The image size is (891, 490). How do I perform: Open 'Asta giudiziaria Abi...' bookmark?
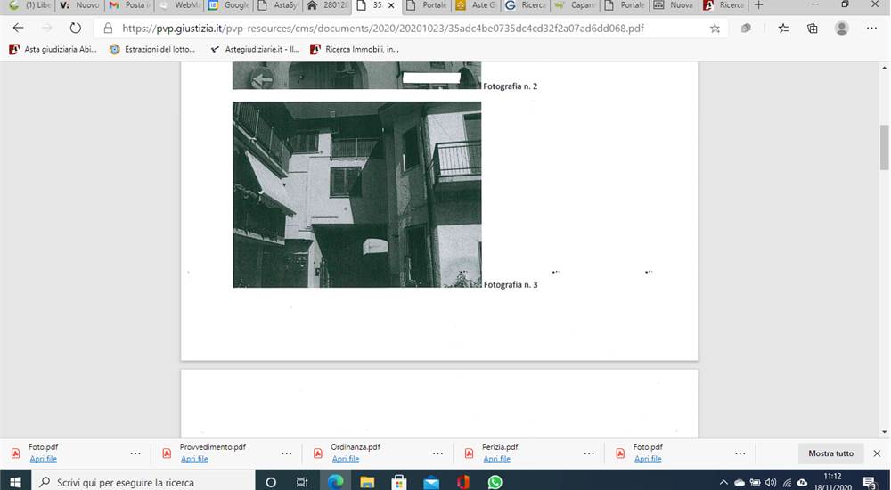click(x=53, y=50)
